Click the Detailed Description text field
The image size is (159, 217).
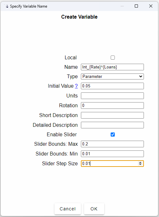point(112,125)
